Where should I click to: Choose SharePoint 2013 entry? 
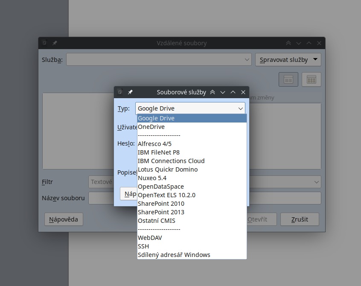[161, 212]
